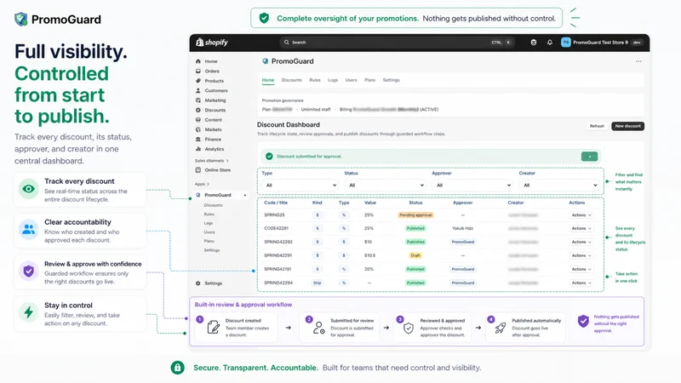Open Actions dropdown for SPRING42292 row
The image size is (681, 383).
pos(581,242)
